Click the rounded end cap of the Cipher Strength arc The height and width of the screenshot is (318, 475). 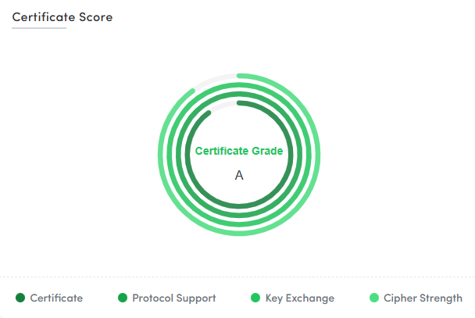193,91
